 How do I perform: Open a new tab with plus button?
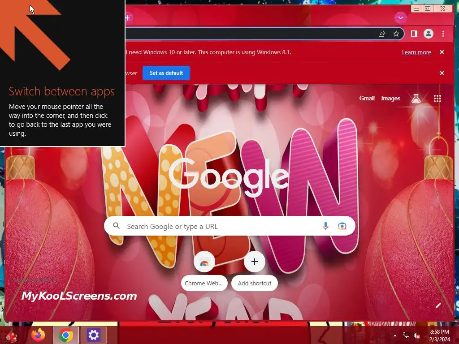(128, 18)
